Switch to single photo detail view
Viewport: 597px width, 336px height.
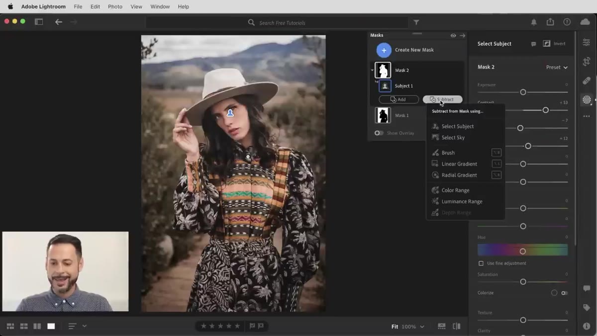pos(51,326)
